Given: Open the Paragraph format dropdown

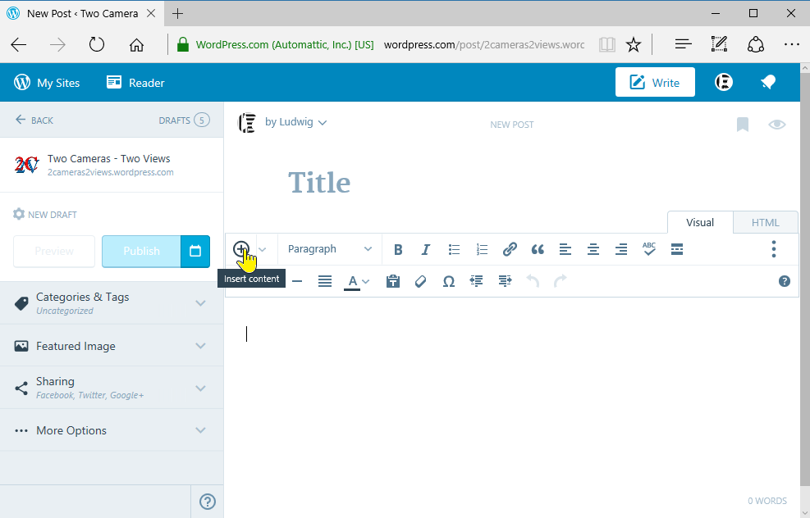Looking at the screenshot, I should 330,249.
